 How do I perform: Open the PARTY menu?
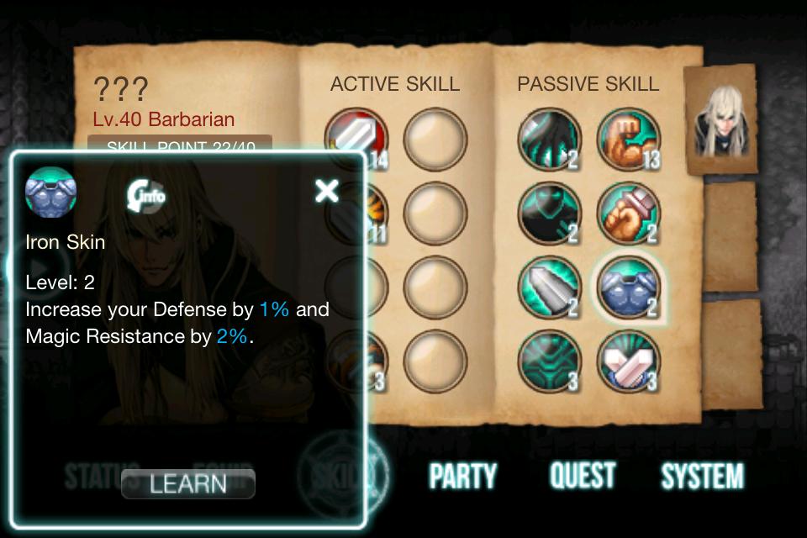pyautogui.click(x=462, y=476)
